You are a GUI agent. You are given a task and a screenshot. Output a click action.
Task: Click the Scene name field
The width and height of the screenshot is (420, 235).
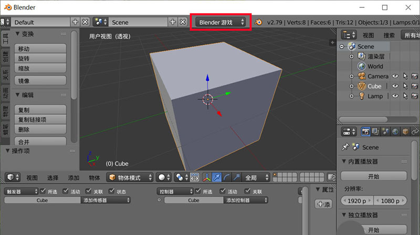[138, 22]
